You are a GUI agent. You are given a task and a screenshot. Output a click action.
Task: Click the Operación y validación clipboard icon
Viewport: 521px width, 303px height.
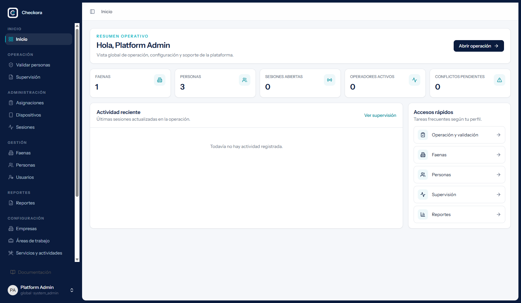pyautogui.click(x=423, y=135)
